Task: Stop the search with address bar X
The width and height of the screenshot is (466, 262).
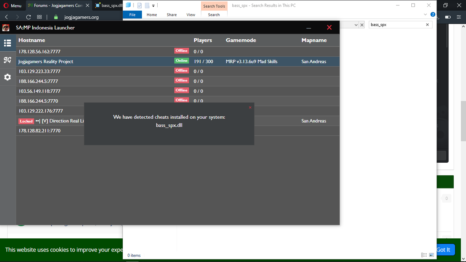Action: click(x=362, y=25)
